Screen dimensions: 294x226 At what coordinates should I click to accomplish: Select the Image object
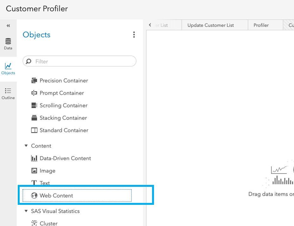[x=47, y=171]
